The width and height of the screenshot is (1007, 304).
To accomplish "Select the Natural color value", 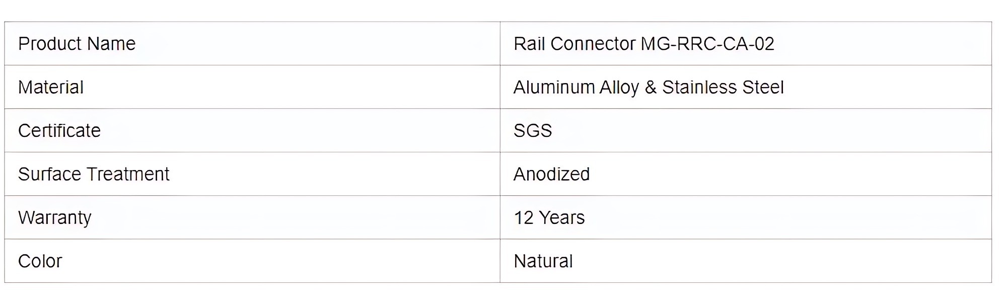I will coord(543,261).
